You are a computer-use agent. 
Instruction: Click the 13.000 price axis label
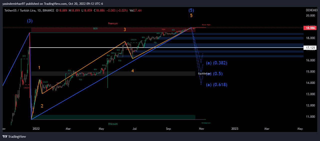pyautogui.click(x=311, y=94)
